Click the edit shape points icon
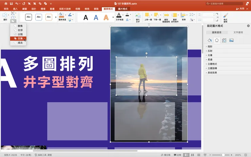The image size is (251, 157). click(13, 17)
